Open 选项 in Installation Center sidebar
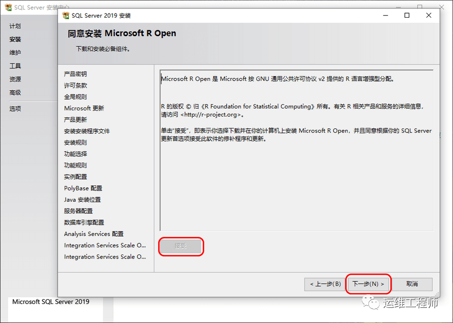This screenshot has height=323, width=453. 15,109
